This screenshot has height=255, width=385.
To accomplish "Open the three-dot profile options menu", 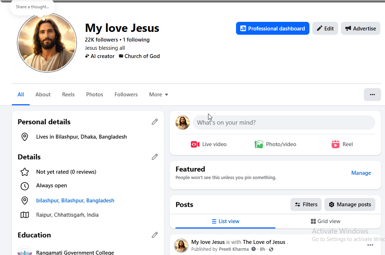I will 372,95.
